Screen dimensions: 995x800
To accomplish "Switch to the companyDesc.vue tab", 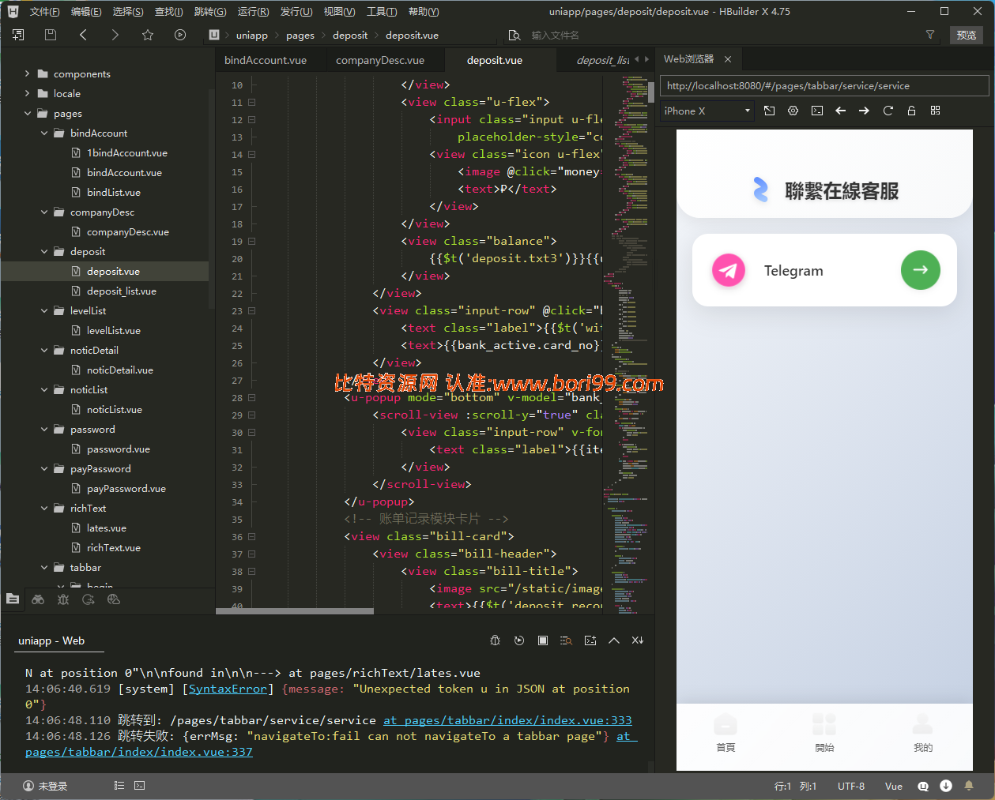I will click(x=380, y=60).
